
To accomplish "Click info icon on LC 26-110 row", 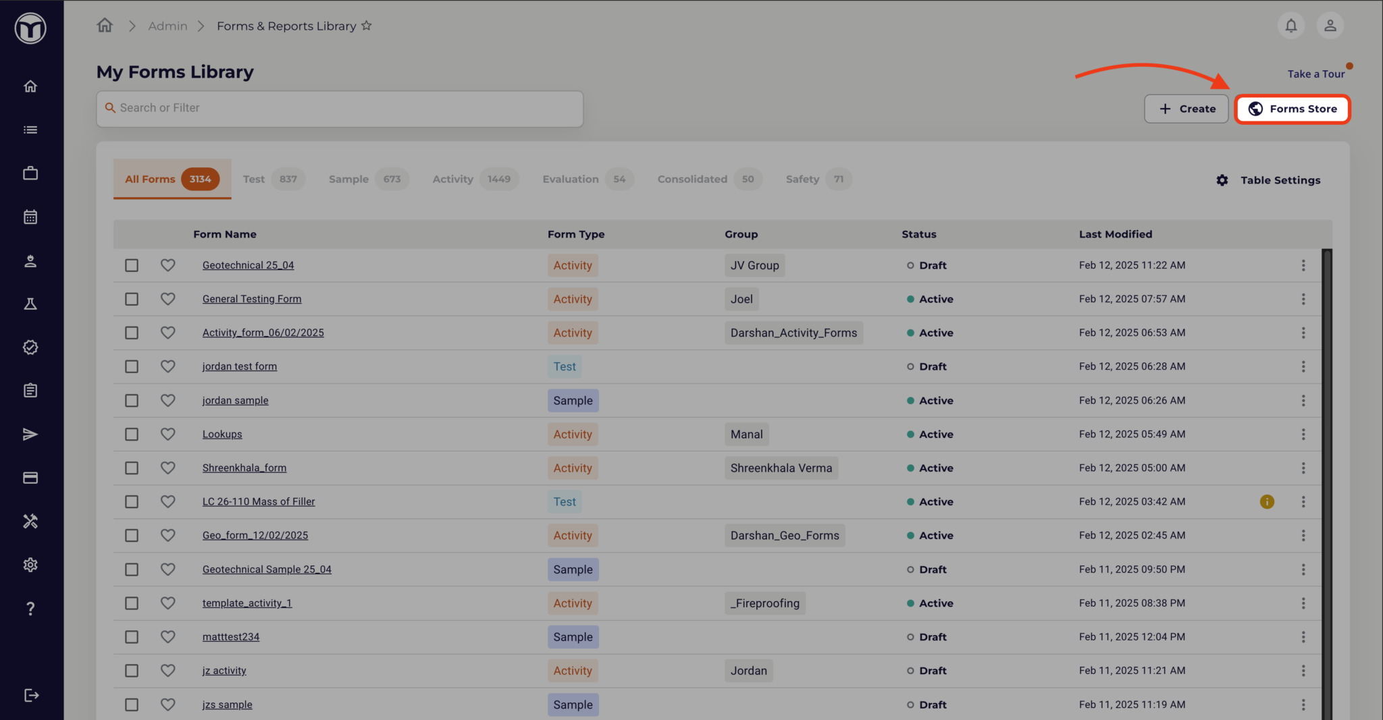I will coord(1267,501).
